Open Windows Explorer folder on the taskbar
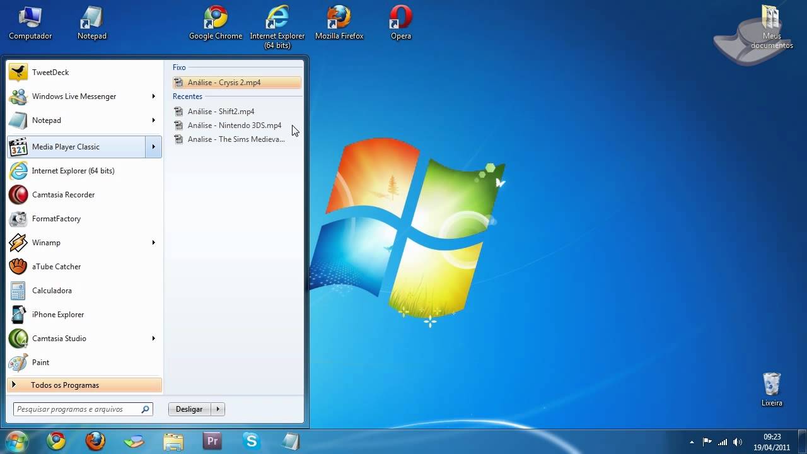This screenshot has height=454, width=807. point(173,441)
